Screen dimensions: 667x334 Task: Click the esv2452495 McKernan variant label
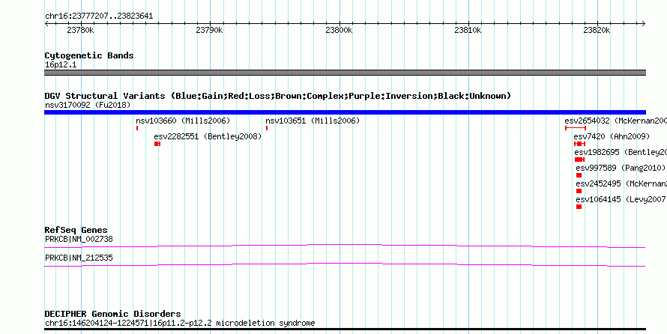pyautogui.click(x=621, y=184)
